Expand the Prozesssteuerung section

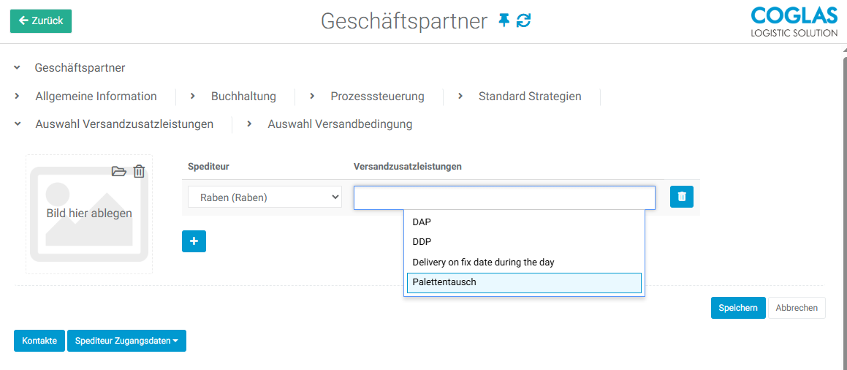[x=377, y=97]
